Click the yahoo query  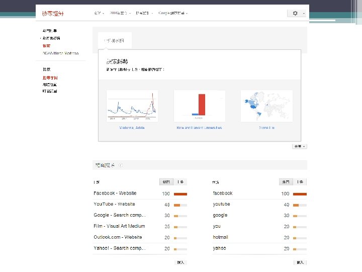tap(219, 248)
